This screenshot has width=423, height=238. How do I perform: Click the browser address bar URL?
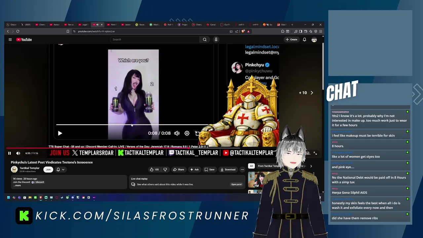tap(96, 31)
